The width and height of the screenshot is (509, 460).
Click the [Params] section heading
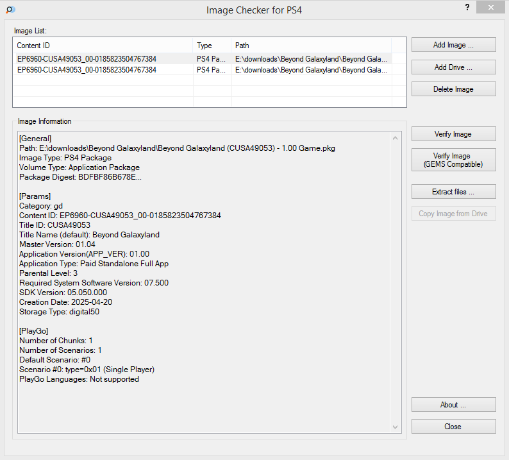(x=35, y=196)
